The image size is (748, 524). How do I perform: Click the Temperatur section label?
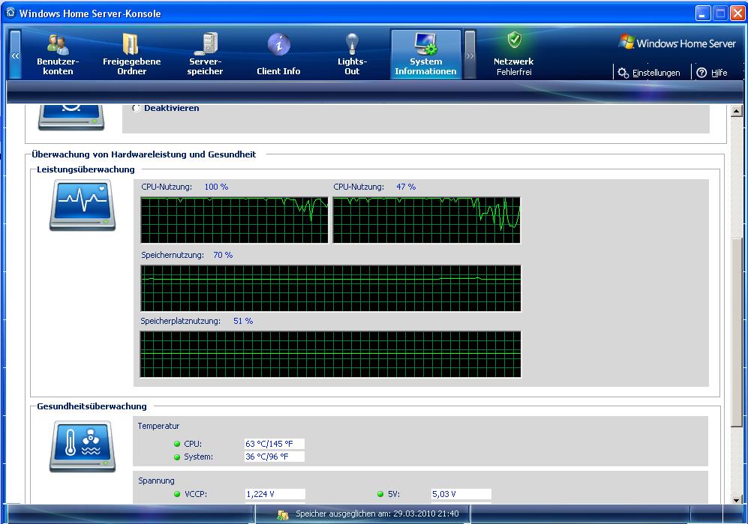tap(158, 426)
